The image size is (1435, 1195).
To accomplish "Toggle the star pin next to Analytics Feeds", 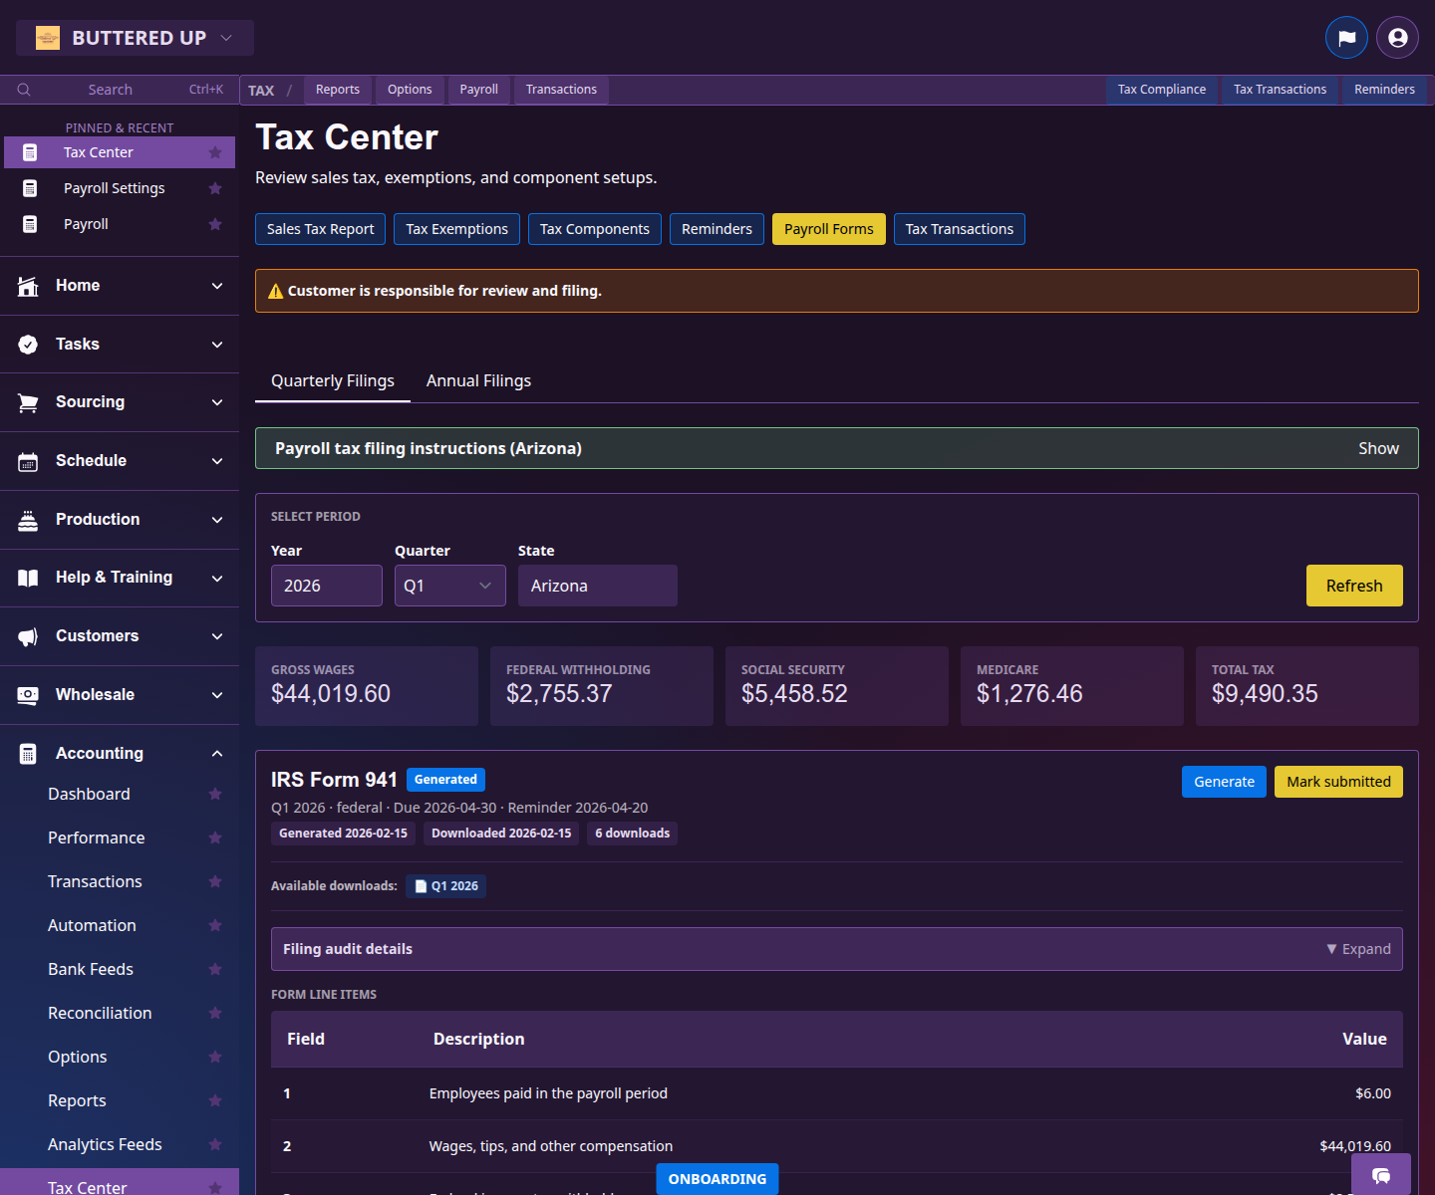I will 215,1144.
